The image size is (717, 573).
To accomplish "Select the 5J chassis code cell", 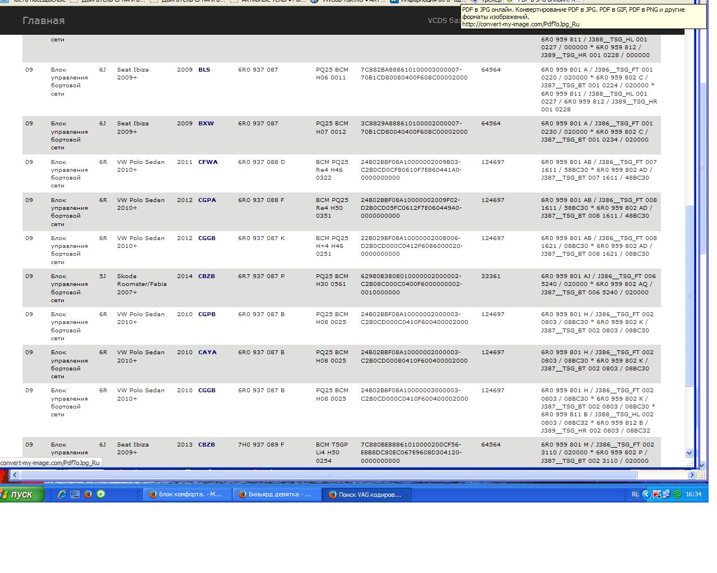I will point(103,276).
